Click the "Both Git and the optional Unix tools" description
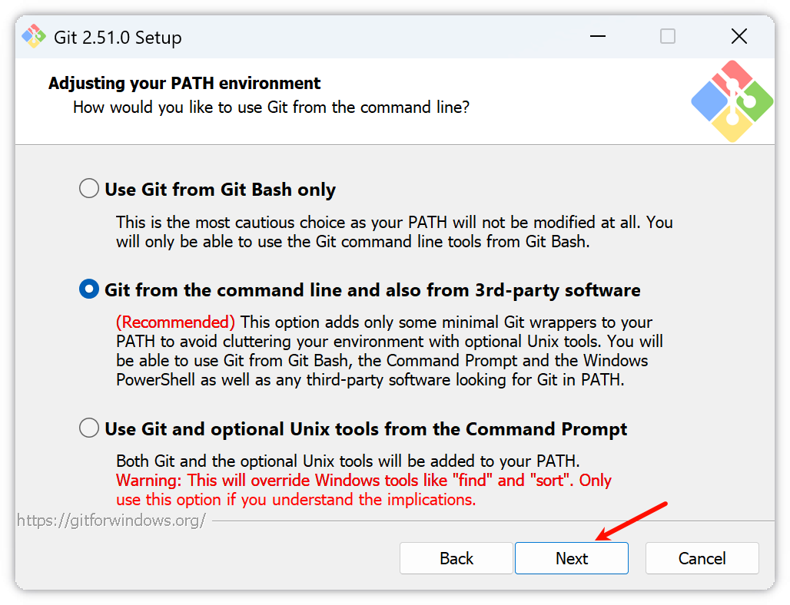This screenshot has height=605, width=790. click(x=347, y=461)
